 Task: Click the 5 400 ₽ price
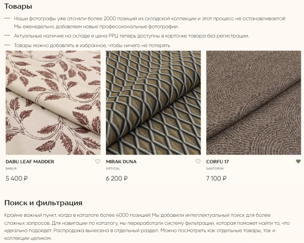17,178
